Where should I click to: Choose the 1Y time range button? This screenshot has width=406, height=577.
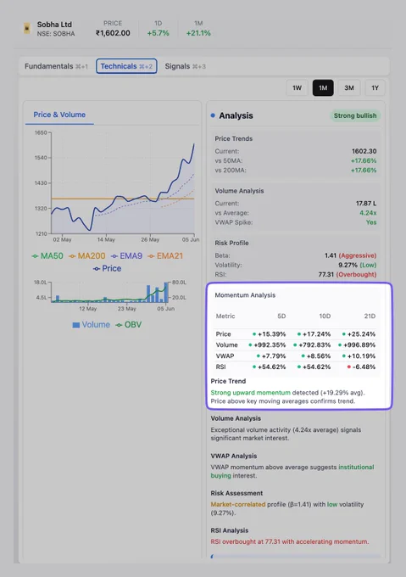tap(375, 88)
